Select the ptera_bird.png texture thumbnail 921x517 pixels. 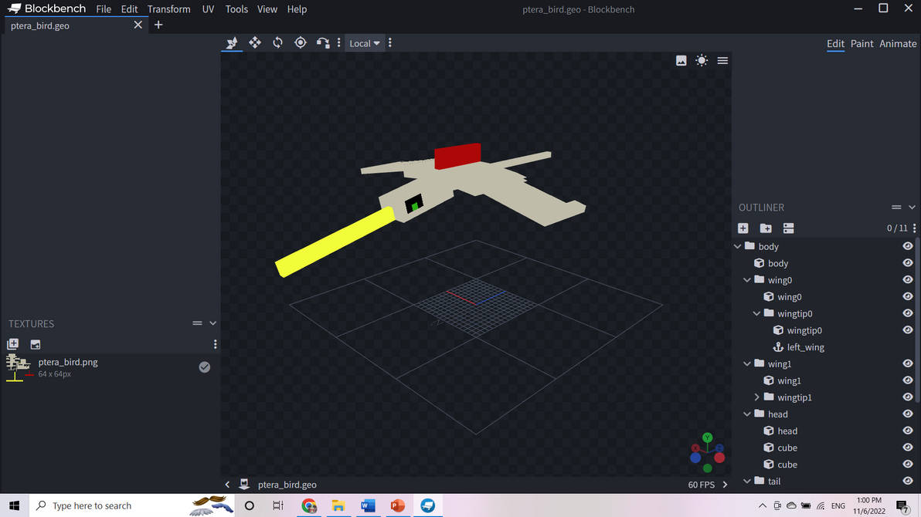pos(19,368)
